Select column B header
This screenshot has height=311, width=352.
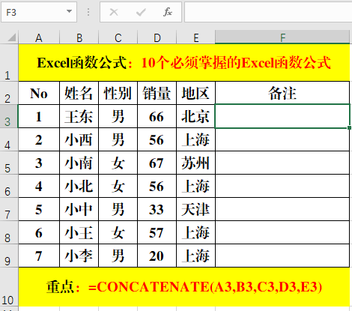tap(79, 37)
